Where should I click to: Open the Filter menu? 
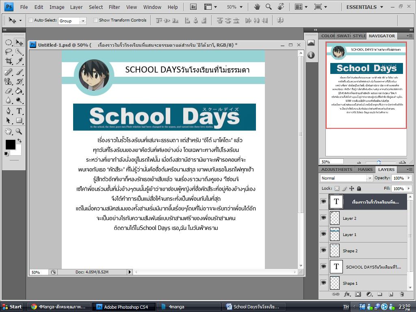tap(114, 7)
